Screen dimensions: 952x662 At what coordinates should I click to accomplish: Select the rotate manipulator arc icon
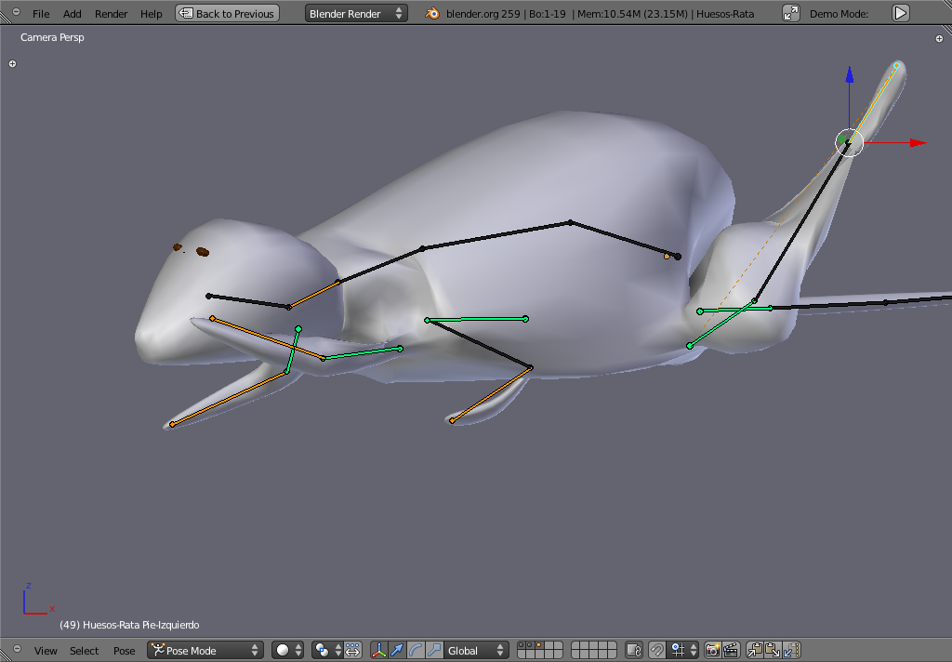click(416, 651)
